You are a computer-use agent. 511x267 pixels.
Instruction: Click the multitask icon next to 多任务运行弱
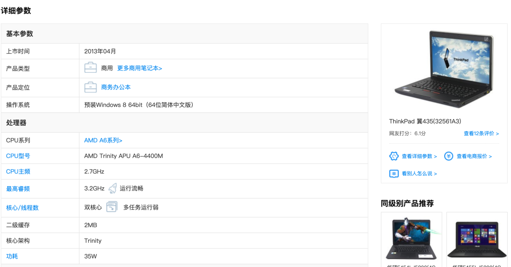coord(112,207)
